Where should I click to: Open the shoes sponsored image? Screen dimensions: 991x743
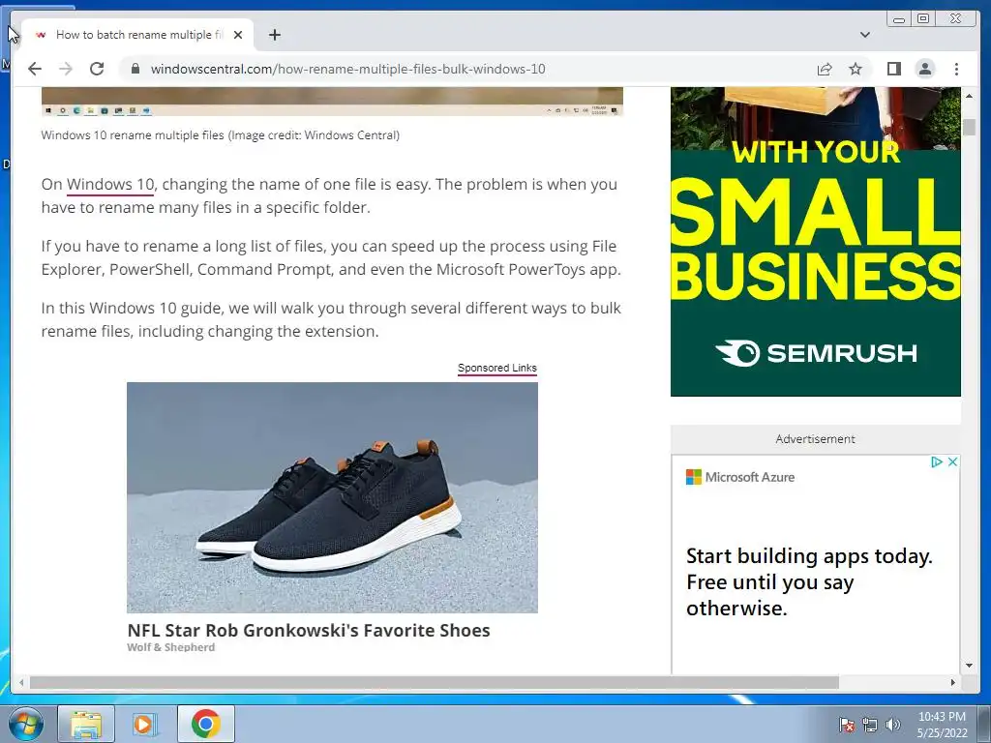[x=333, y=497]
